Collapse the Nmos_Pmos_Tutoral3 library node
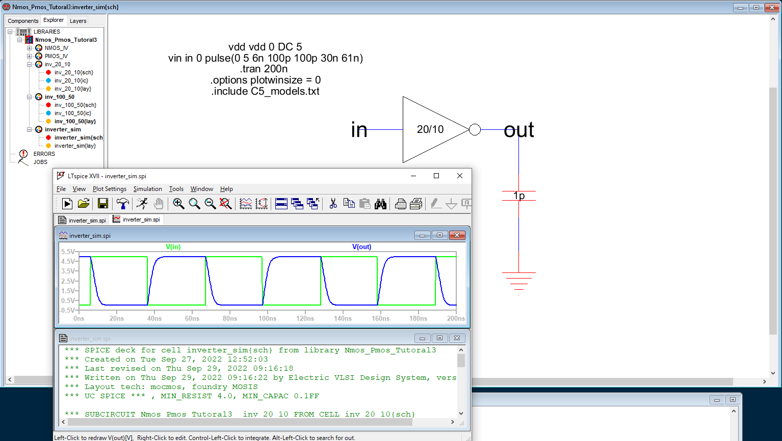Image resolution: width=782 pixels, height=441 pixels. click(x=19, y=40)
